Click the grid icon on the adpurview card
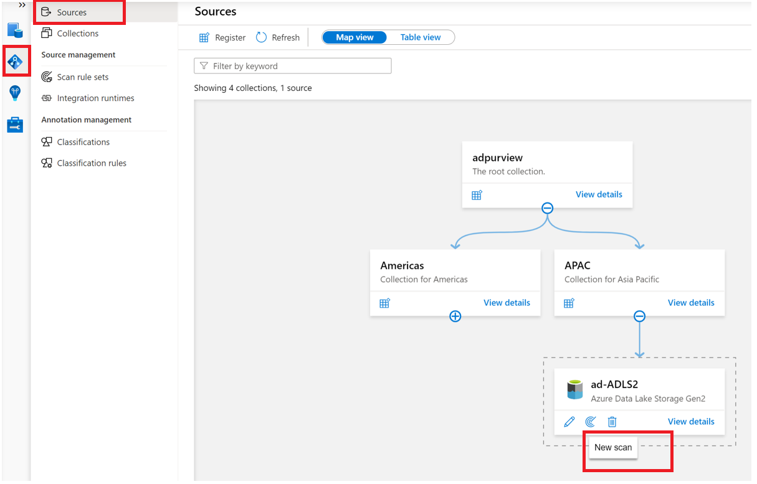This screenshot has height=484, width=757. pos(477,195)
